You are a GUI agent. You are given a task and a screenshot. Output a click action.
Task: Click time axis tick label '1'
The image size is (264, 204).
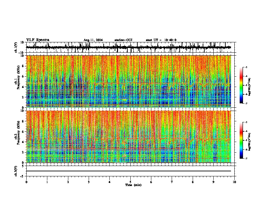47,182
